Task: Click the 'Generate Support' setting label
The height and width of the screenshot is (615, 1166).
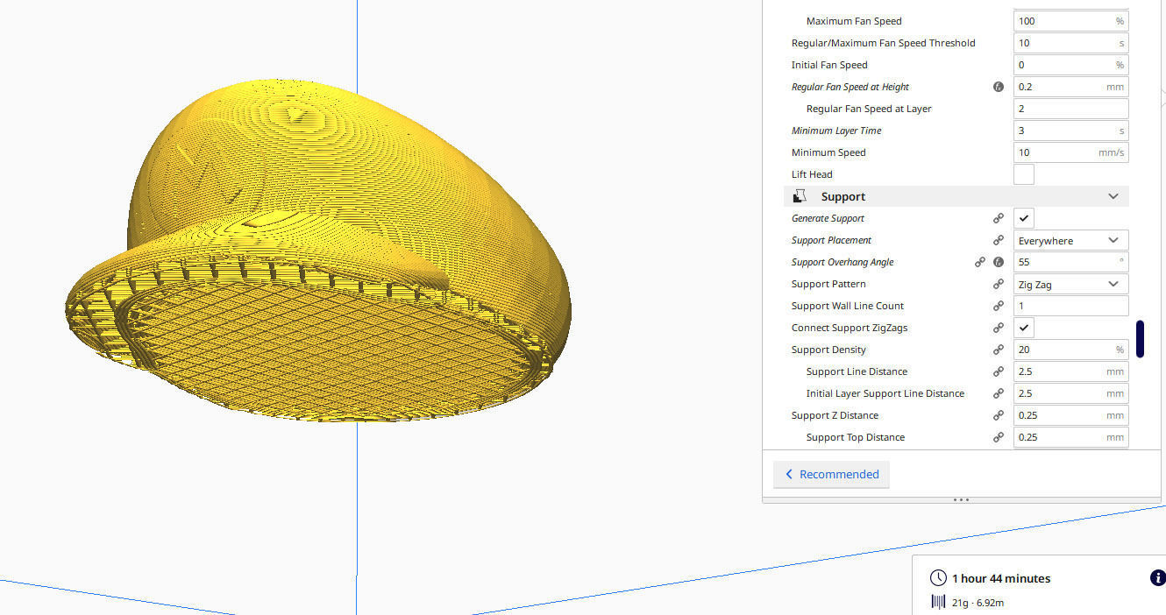Action: coord(828,218)
